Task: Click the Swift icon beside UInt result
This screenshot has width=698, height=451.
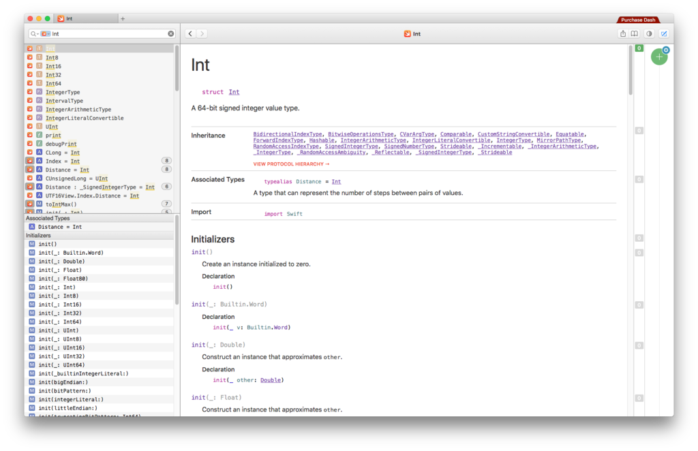Action: pos(30,126)
